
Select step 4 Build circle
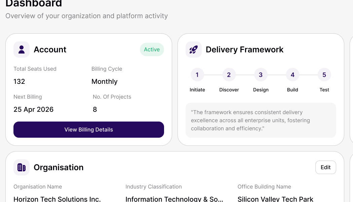point(292,75)
